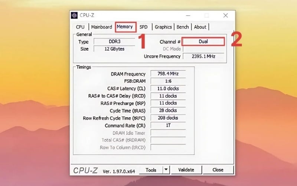Click the FSB:DRAM label
The image size is (297, 186).
coord(135,81)
